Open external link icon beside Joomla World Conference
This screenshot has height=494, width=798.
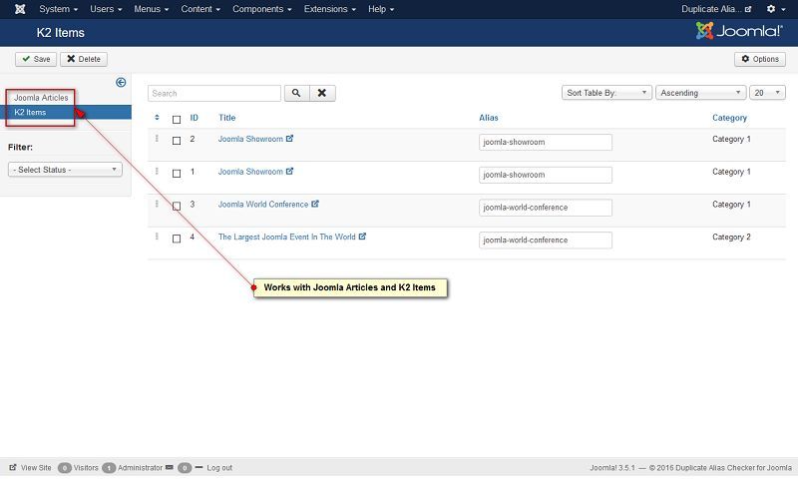click(315, 204)
